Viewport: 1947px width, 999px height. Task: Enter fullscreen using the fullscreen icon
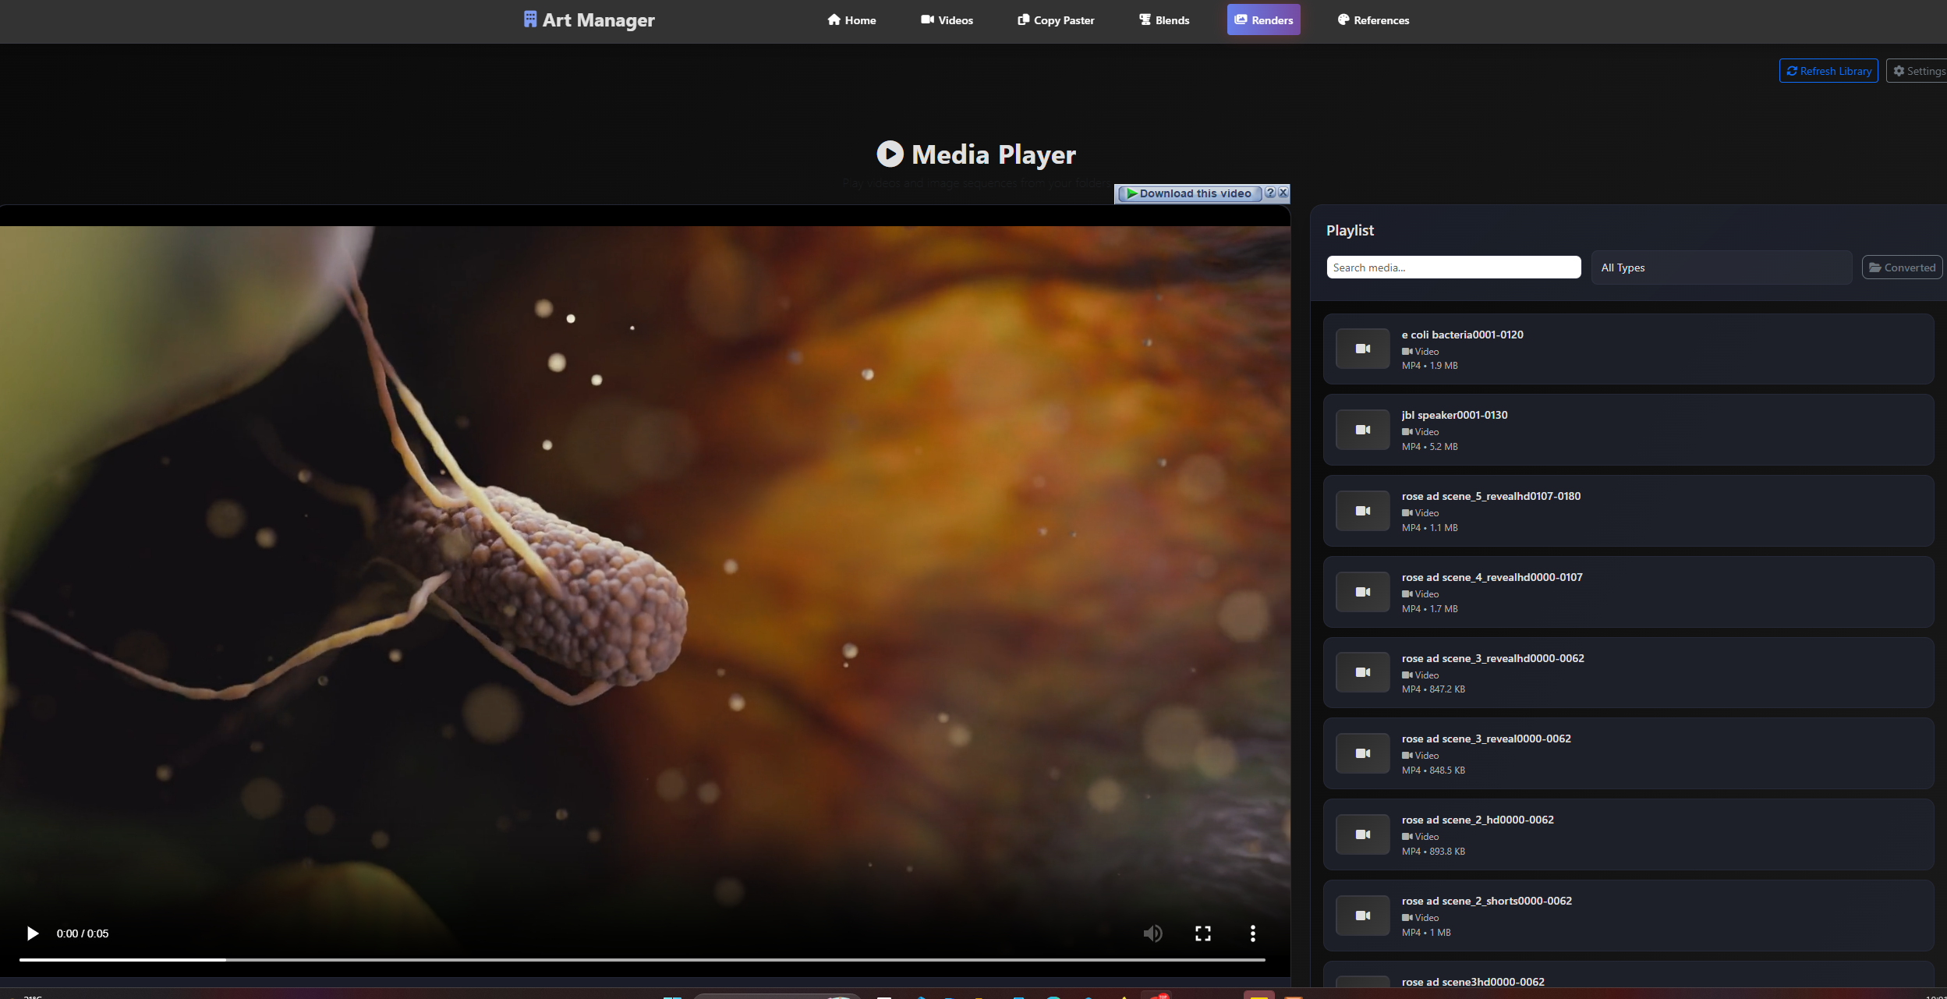pos(1202,933)
